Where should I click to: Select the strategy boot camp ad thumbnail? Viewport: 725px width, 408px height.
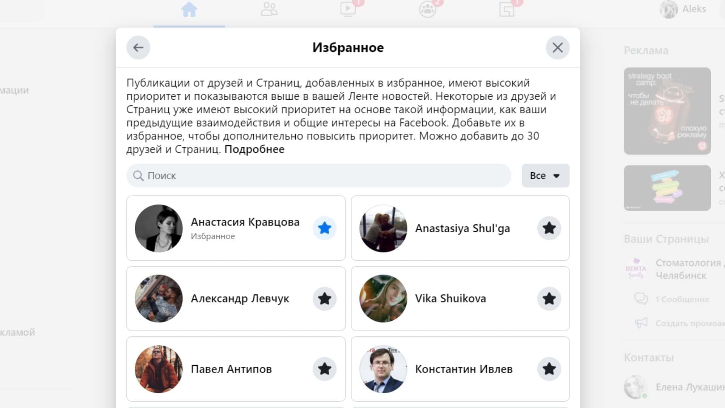tap(667, 111)
